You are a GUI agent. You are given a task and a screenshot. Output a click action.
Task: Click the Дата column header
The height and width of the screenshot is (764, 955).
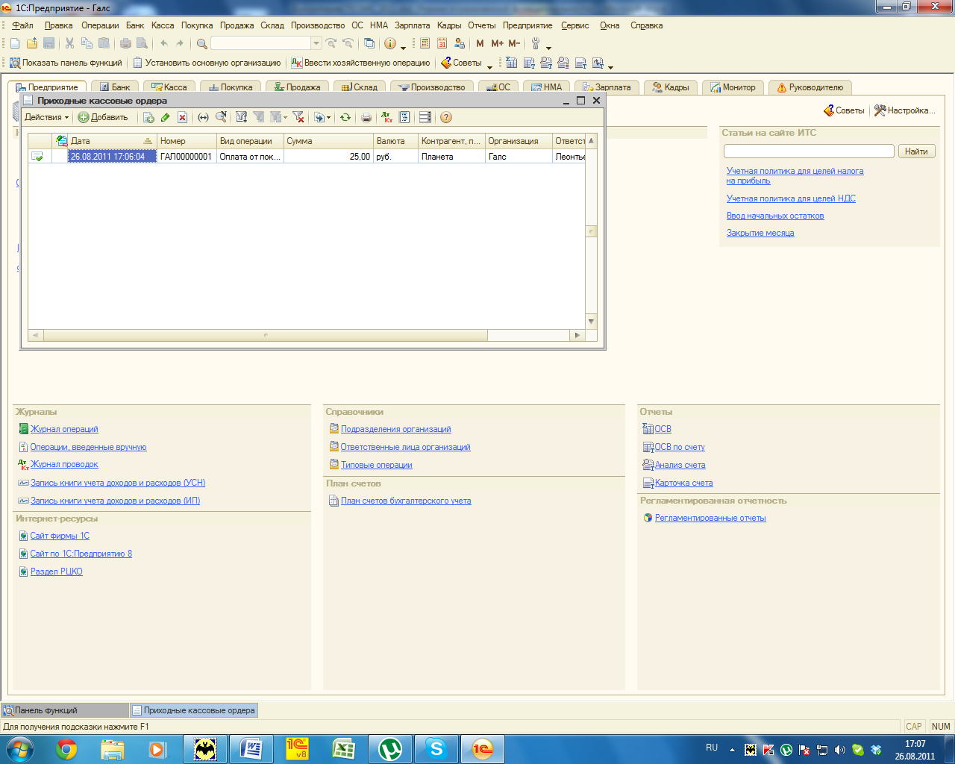(112, 141)
